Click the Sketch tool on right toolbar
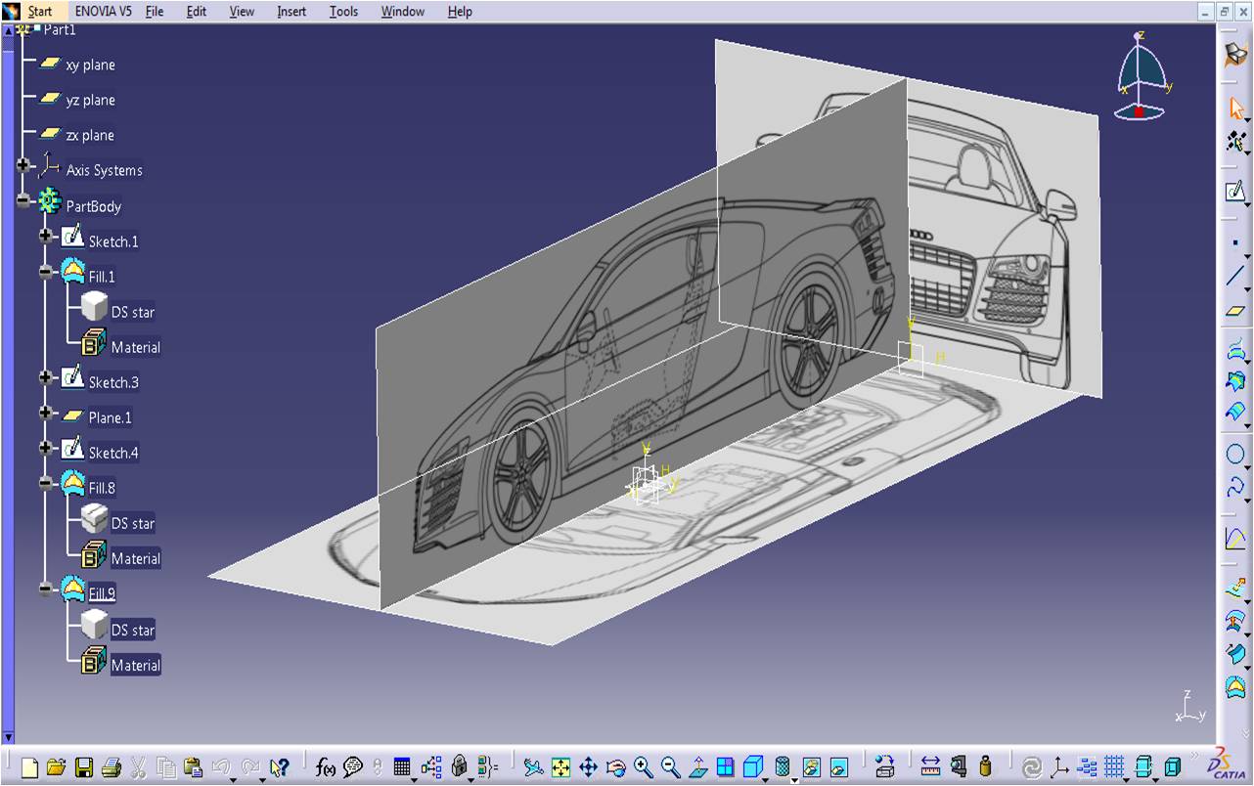This screenshot has width=1254, height=786. [1235, 192]
